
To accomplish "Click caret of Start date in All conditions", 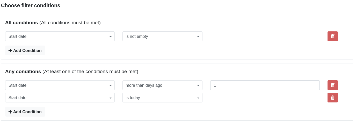I will coord(111,37).
